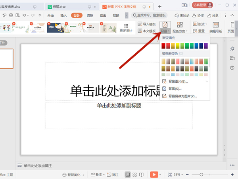
Task: Toggle slide sorter grid view
Action: 135,175
